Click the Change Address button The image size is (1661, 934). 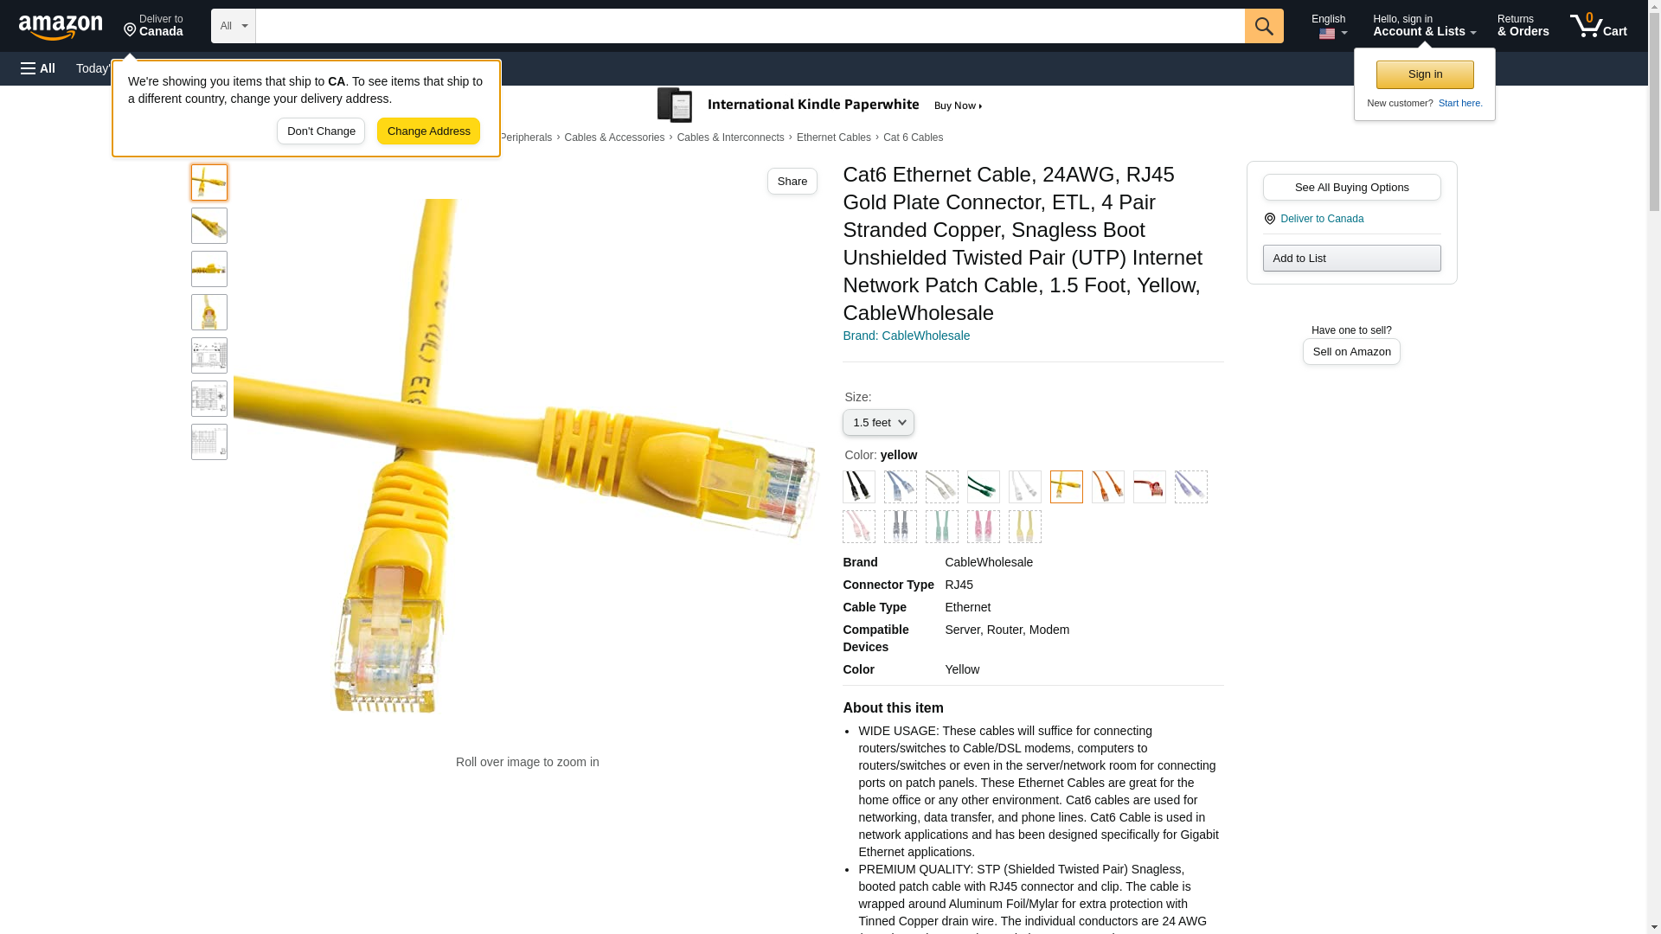point(428,131)
